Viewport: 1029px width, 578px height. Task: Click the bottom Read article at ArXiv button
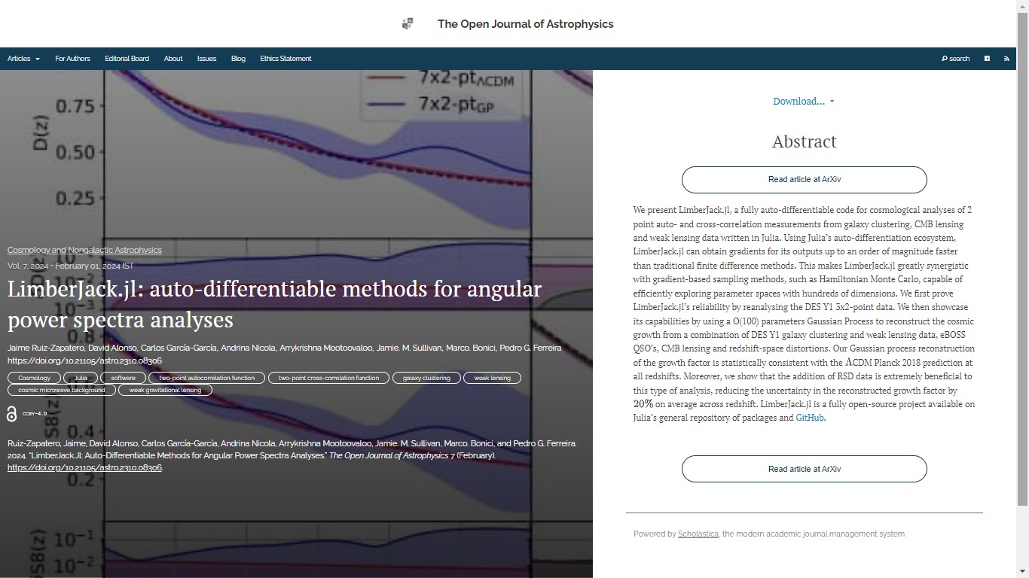click(804, 469)
